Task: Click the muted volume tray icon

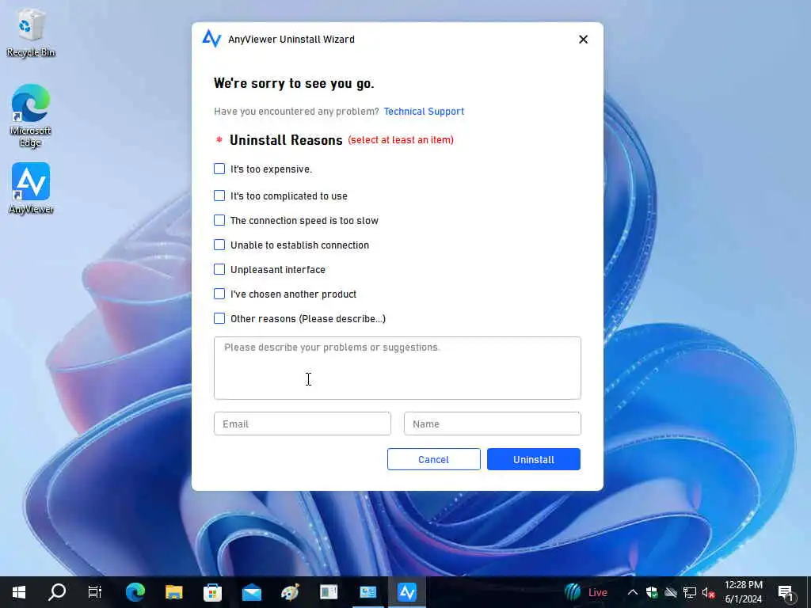Action: click(708, 592)
